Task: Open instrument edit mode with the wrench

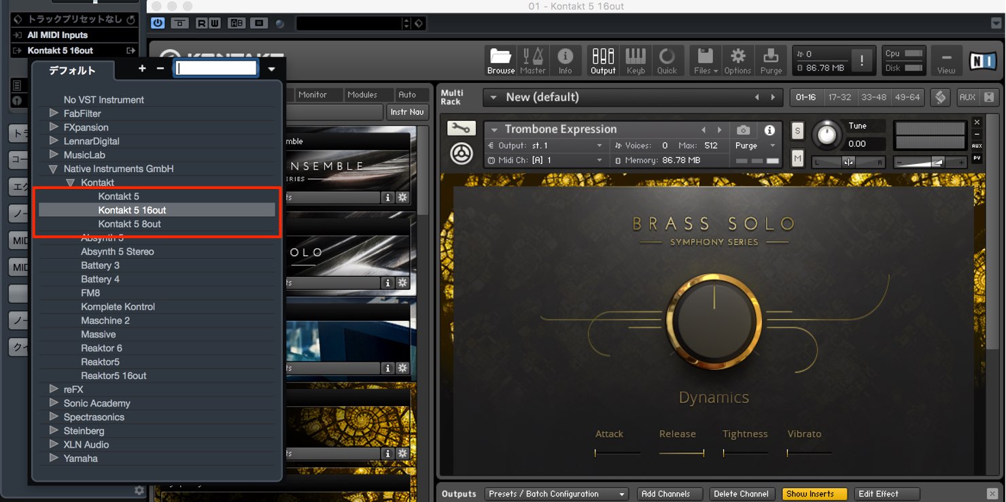Action: coord(462,129)
